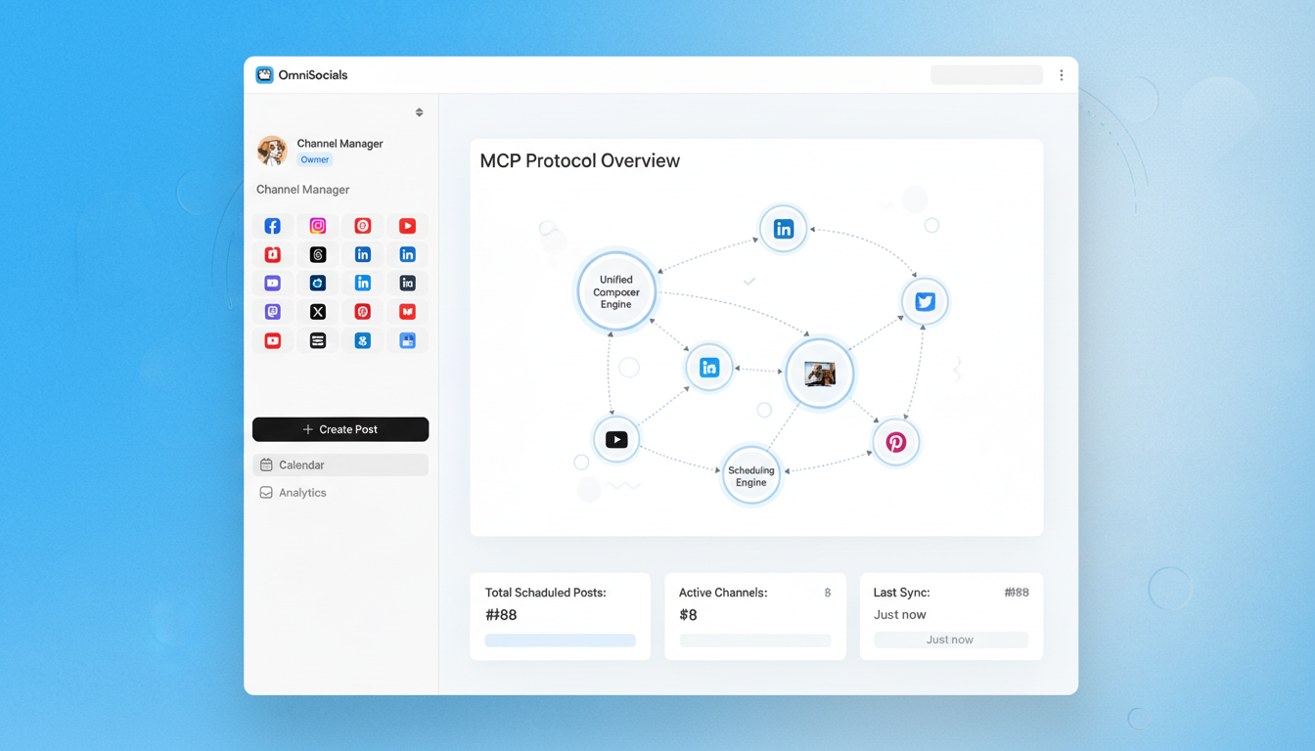Click the OmniSocials logo icon

263,74
